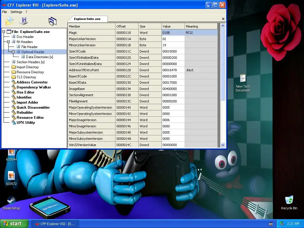Click the table scroll up arrow
Screen dimensions: 304x228
(223, 26)
